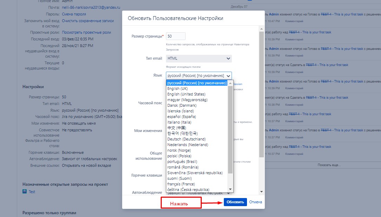Focus the Размер страницы input field

(176, 36)
